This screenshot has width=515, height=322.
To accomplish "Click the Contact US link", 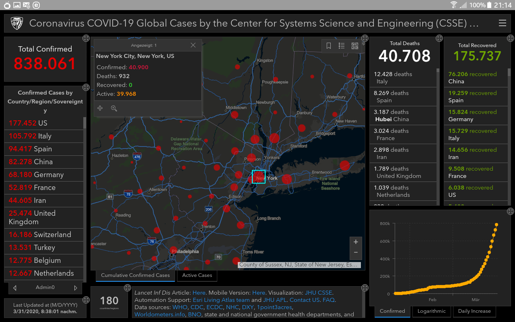I will [305, 300].
